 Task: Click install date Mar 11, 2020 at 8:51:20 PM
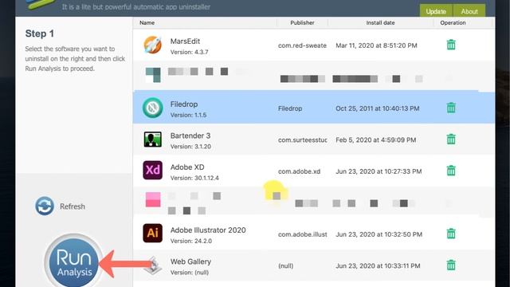[376, 45]
